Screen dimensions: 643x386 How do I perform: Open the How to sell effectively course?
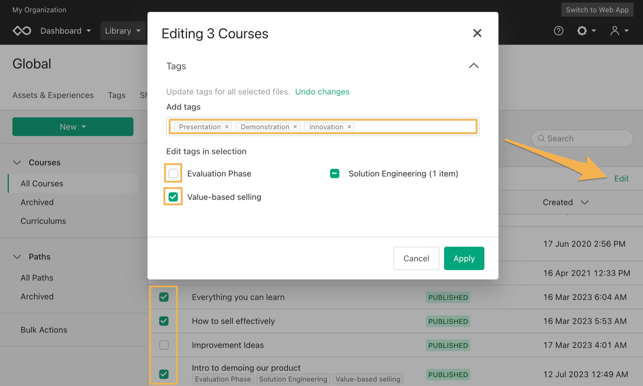pyautogui.click(x=233, y=321)
